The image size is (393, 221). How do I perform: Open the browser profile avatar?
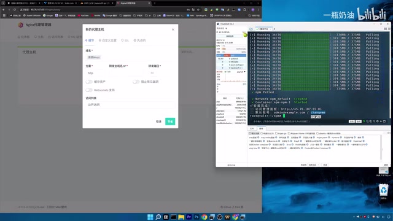point(253,10)
